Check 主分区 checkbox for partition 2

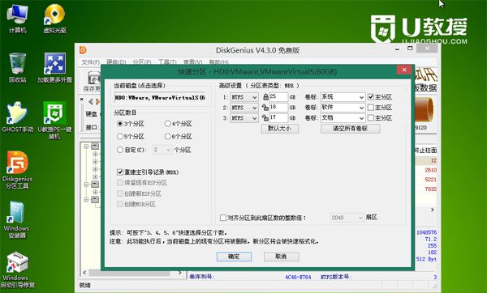coord(371,108)
